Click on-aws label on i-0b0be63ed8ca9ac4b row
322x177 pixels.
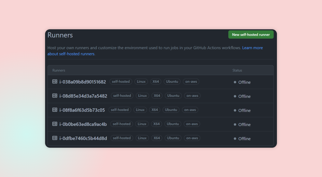point(192,124)
